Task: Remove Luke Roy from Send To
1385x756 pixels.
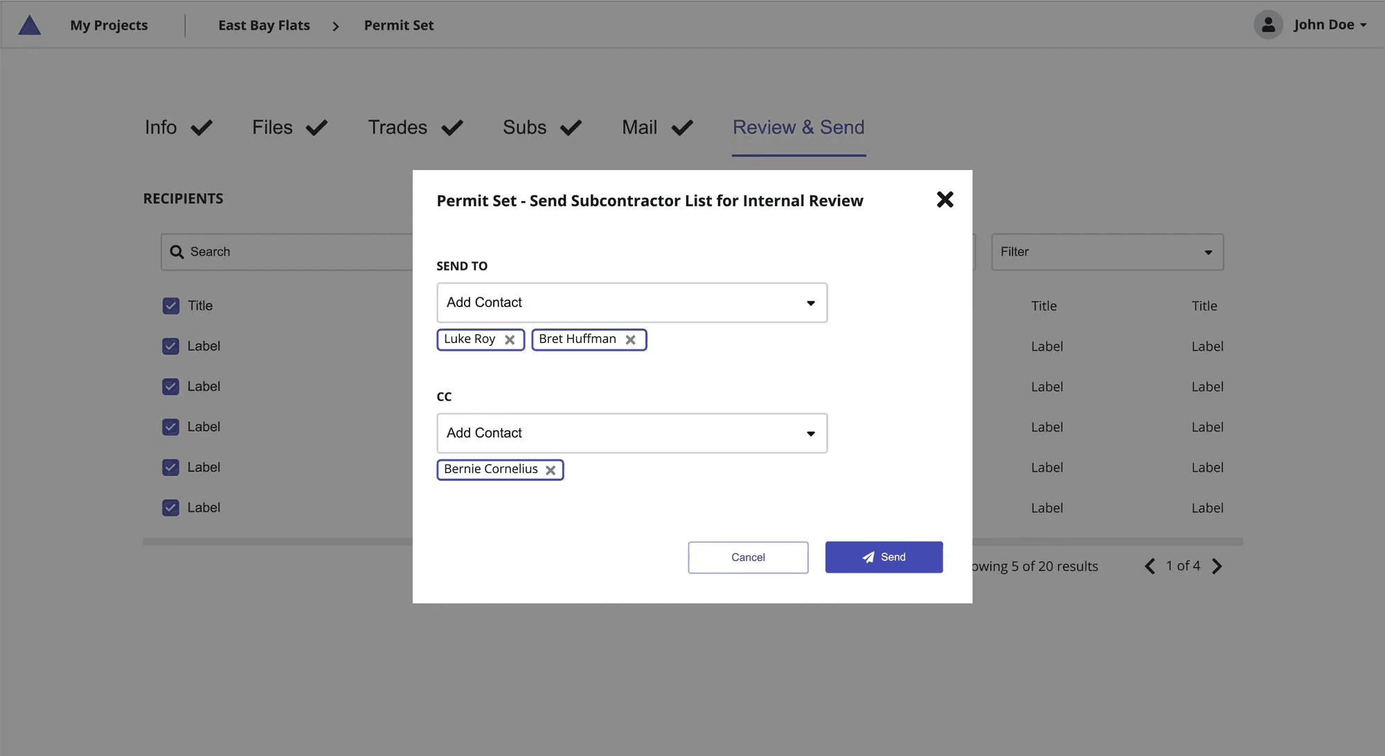Action: click(x=510, y=340)
